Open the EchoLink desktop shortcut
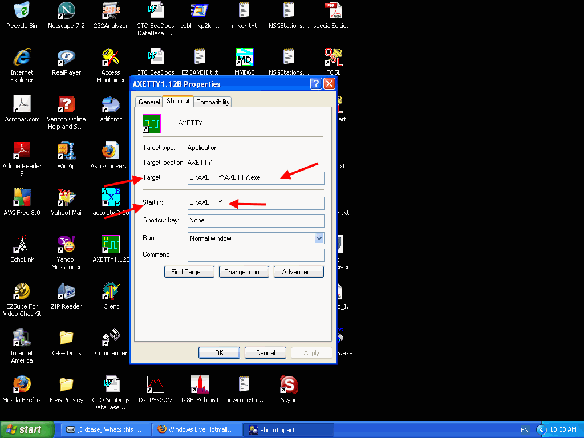584x438 pixels. click(x=22, y=245)
